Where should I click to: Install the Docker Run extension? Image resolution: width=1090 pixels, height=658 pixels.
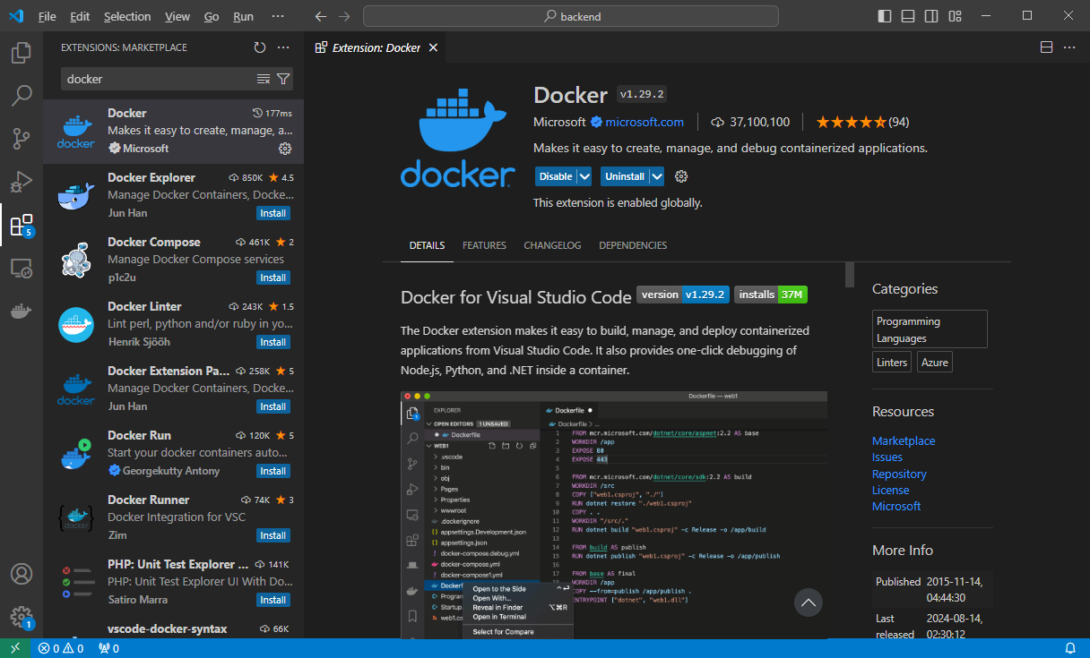(273, 471)
